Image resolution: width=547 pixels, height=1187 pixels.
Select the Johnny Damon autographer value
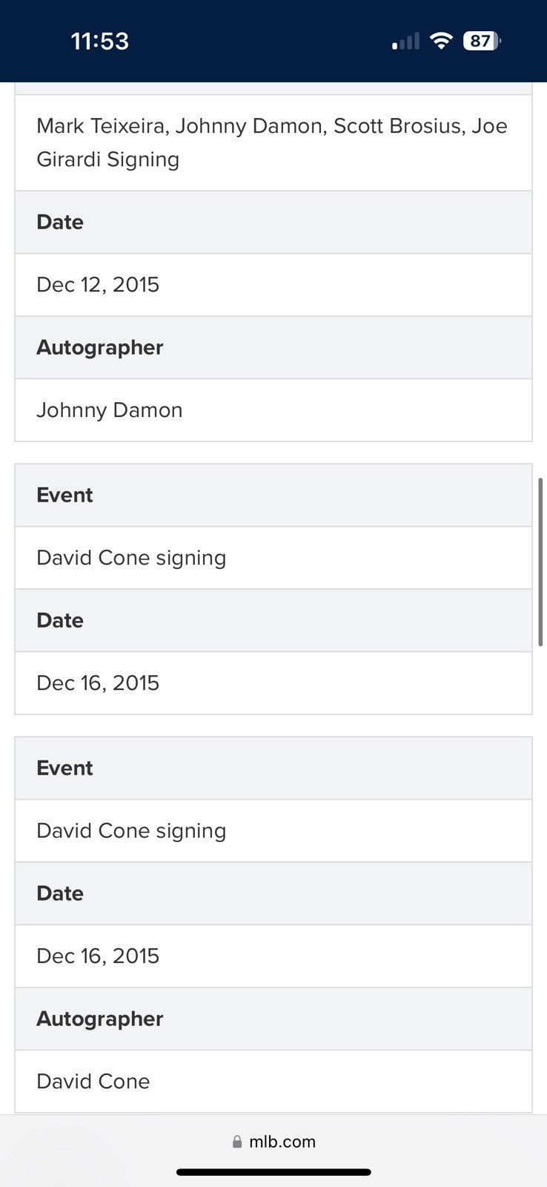point(110,410)
